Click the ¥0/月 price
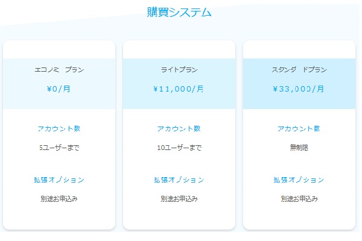 click(x=59, y=89)
